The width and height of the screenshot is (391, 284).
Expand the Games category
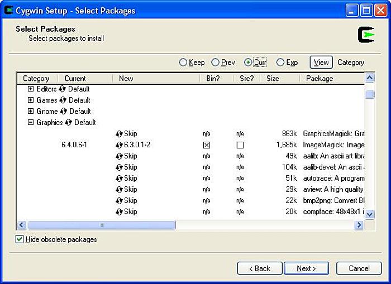tap(30, 100)
